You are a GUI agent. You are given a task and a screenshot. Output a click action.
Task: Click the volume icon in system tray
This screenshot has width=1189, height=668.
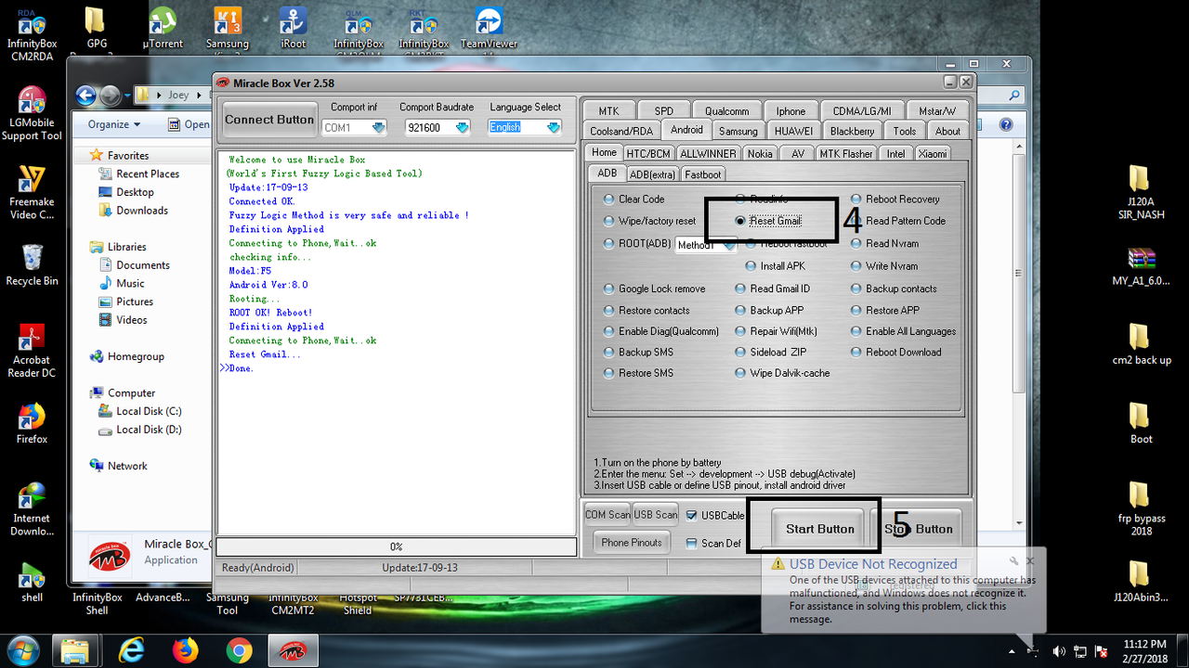click(1058, 650)
